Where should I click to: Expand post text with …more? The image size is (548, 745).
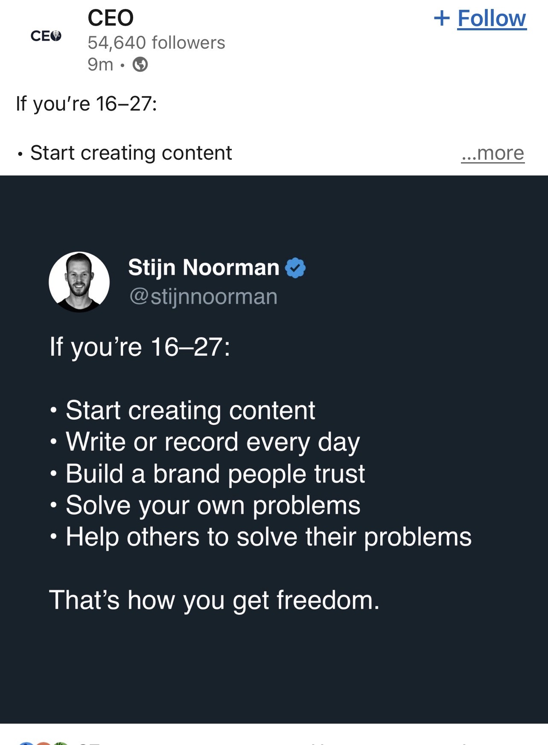(493, 153)
